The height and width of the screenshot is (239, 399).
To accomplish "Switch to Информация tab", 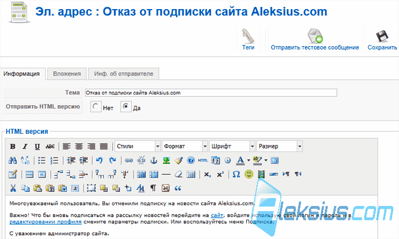I will (x=22, y=74).
